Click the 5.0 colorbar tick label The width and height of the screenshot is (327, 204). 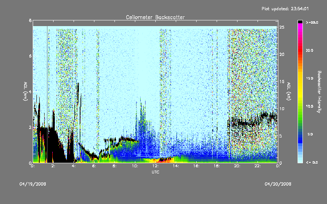point(310,134)
